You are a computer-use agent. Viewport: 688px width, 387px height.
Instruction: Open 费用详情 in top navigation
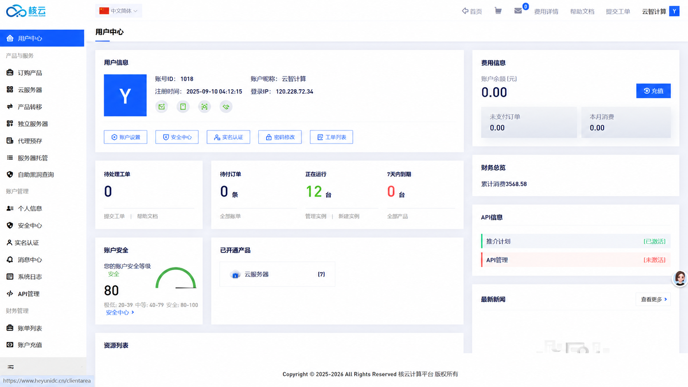546,12
